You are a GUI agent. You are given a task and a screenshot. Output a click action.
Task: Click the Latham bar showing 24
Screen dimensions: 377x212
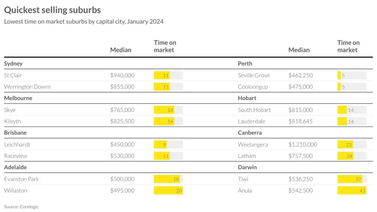click(x=346, y=156)
